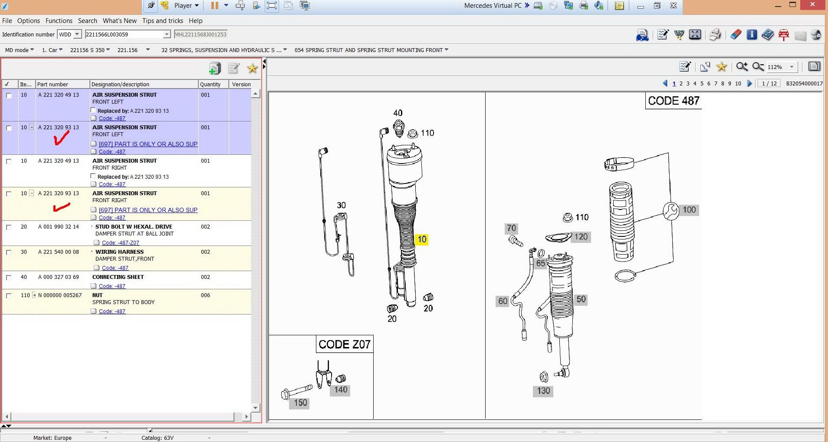Expand the NUT item 110 row
This screenshot has width=828, height=442.
tap(34, 295)
